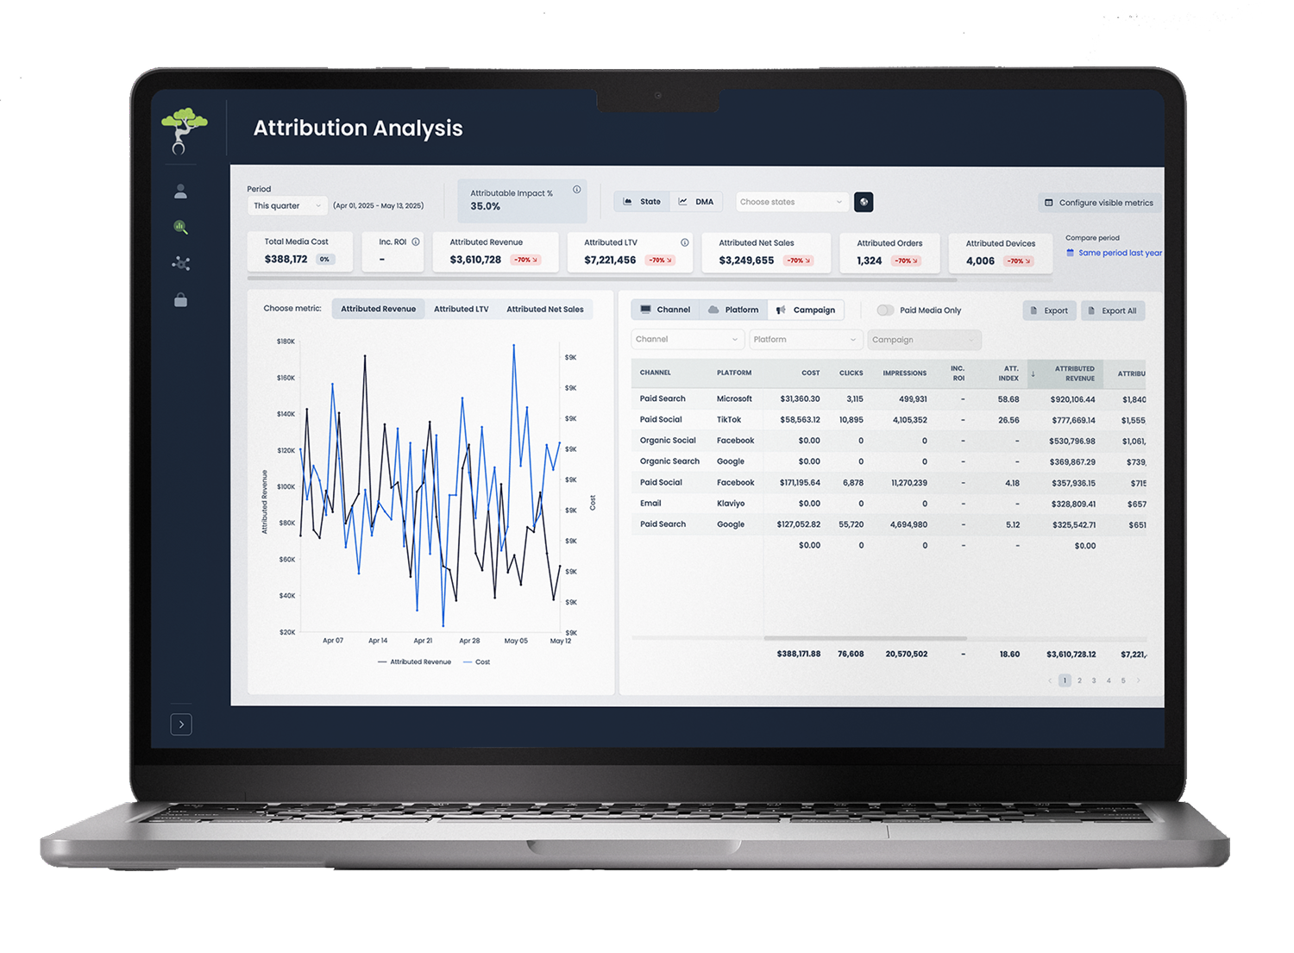Image resolution: width=1294 pixels, height=953 pixels.
Task: Go to page 4 of the table
Action: pos(1109,680)
